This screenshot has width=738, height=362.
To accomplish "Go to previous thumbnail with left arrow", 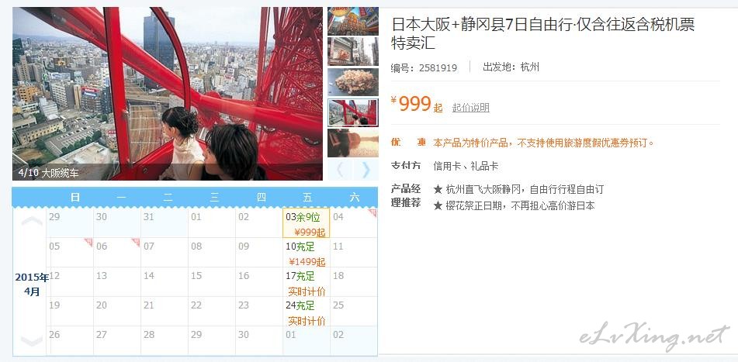I will (340, 169).
